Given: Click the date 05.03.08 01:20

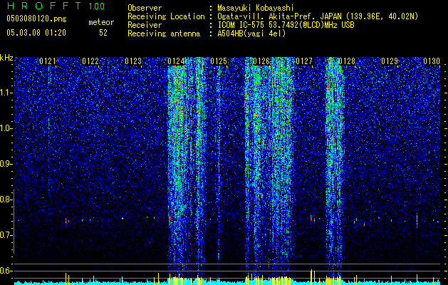Looking at the screenshot, I should (36, 33).
